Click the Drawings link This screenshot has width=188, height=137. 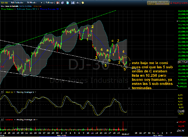click(37, 6)
